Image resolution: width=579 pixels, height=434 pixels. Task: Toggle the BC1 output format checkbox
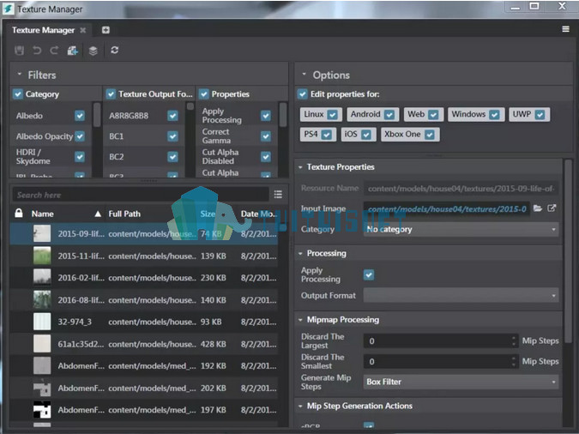point(172,136)
